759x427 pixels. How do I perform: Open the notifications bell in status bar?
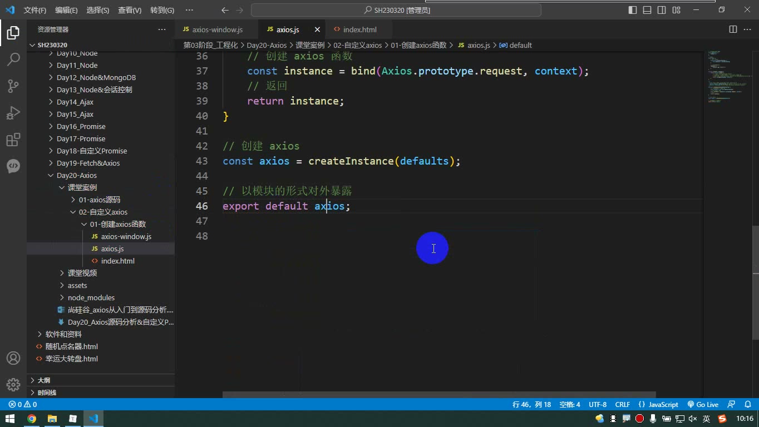[748, 405]
